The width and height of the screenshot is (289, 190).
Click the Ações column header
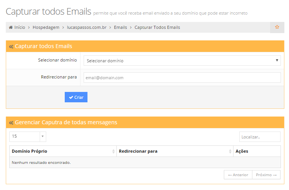(242, 151)
